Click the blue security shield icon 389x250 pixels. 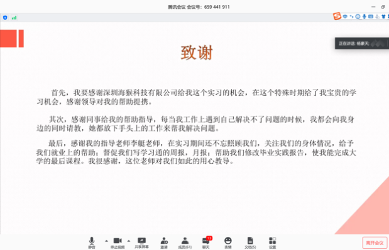[5, 18]
